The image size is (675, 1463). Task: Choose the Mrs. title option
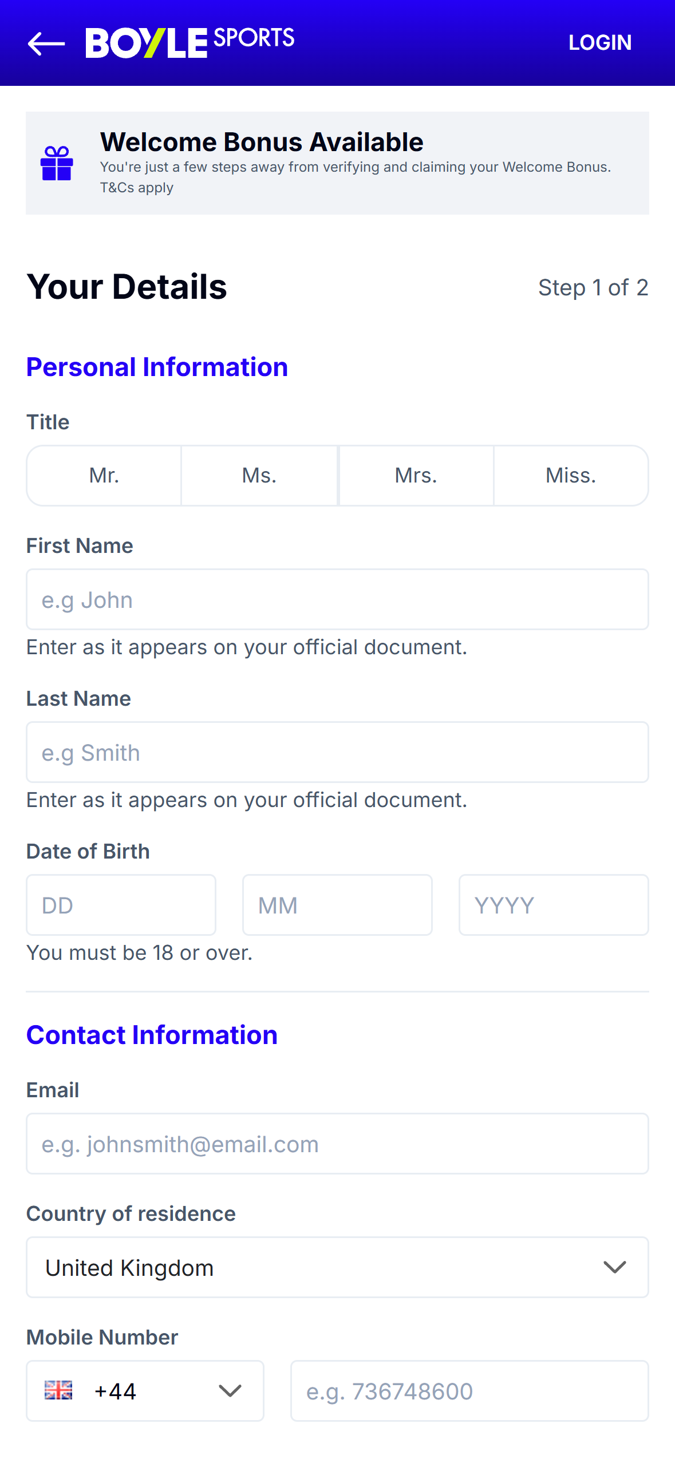(416, 476)
